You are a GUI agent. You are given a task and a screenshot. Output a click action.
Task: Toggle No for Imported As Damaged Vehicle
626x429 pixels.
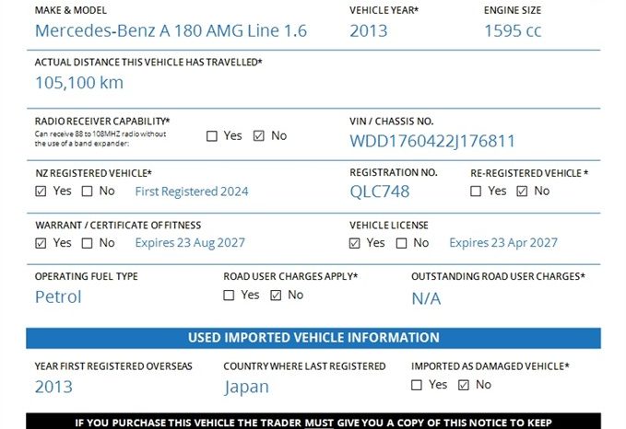click(464, 385)
